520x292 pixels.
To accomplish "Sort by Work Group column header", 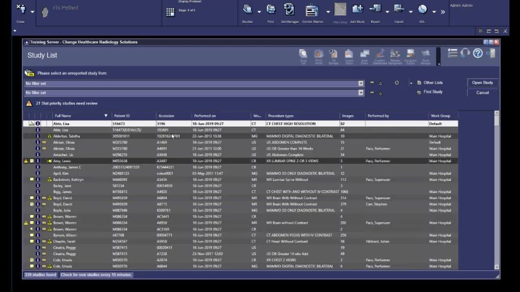I will pyautogui.click(x=443, y=116).
